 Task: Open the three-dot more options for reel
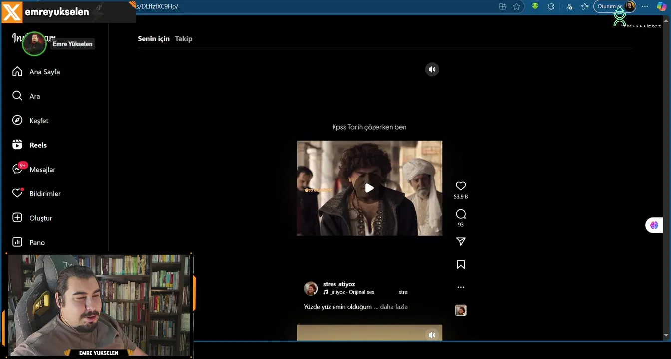(x=461, y=287)
